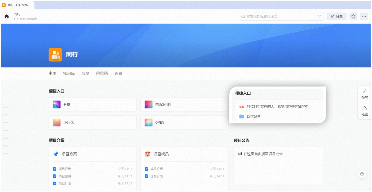Click the filter icon in search box
The height and width of the screenshot is (192, 372).
point(319,17)
